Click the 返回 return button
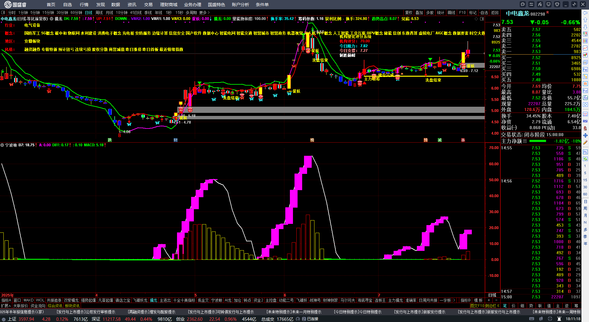This screenshot has height=322, width=589. [495, 13]
